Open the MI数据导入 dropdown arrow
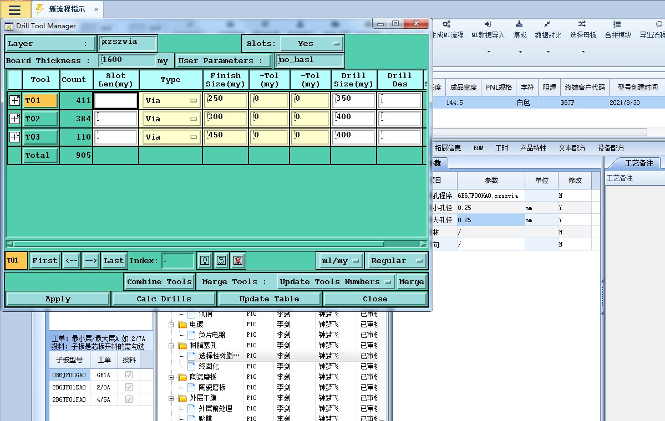This screenshot has height=421, width=665. click(489, 52)
